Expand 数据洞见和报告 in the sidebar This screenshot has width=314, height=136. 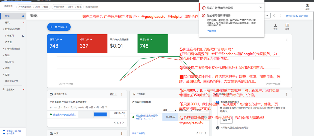(4, 29)
